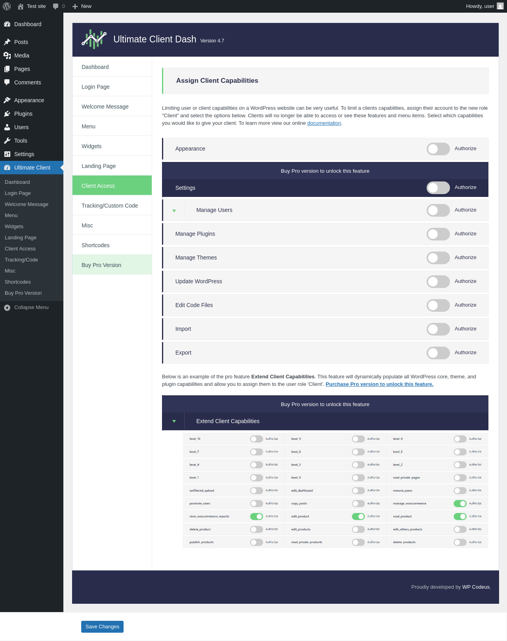Click the Ultimate Client menu icon
The width and height of the screenshot is (507, 641).
click(7, 168)
